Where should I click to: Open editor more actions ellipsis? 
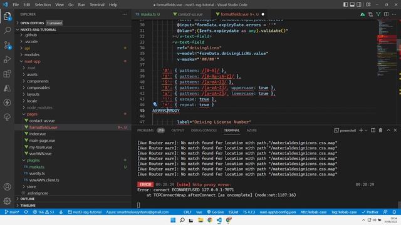pyautogui.click(x=394, y=14)
